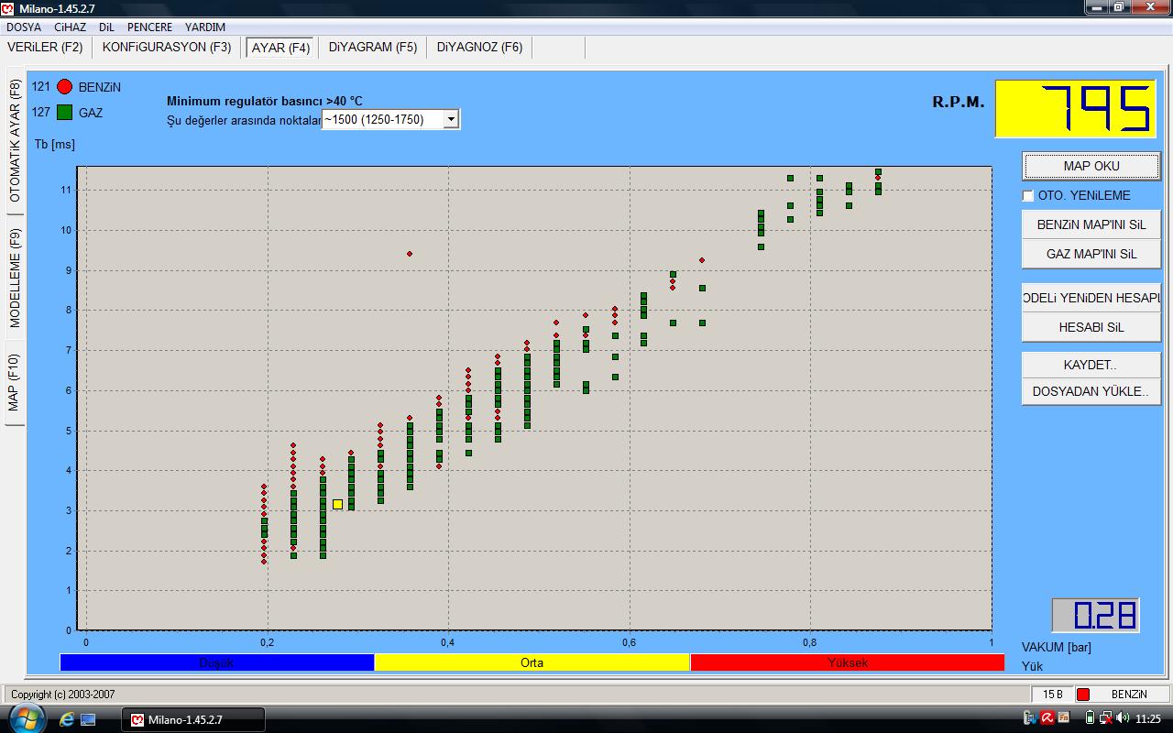
Task: Open the DiYAGNOZ (F6) tab
Action: point(479,47)
